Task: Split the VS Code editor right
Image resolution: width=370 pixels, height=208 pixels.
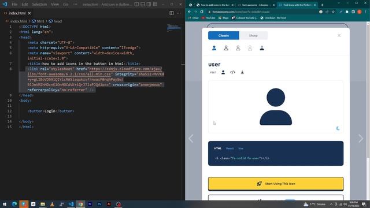Action: click(172, 13)
